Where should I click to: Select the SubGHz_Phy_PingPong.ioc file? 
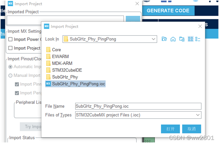pyautogui.click(x=75, y=84)
